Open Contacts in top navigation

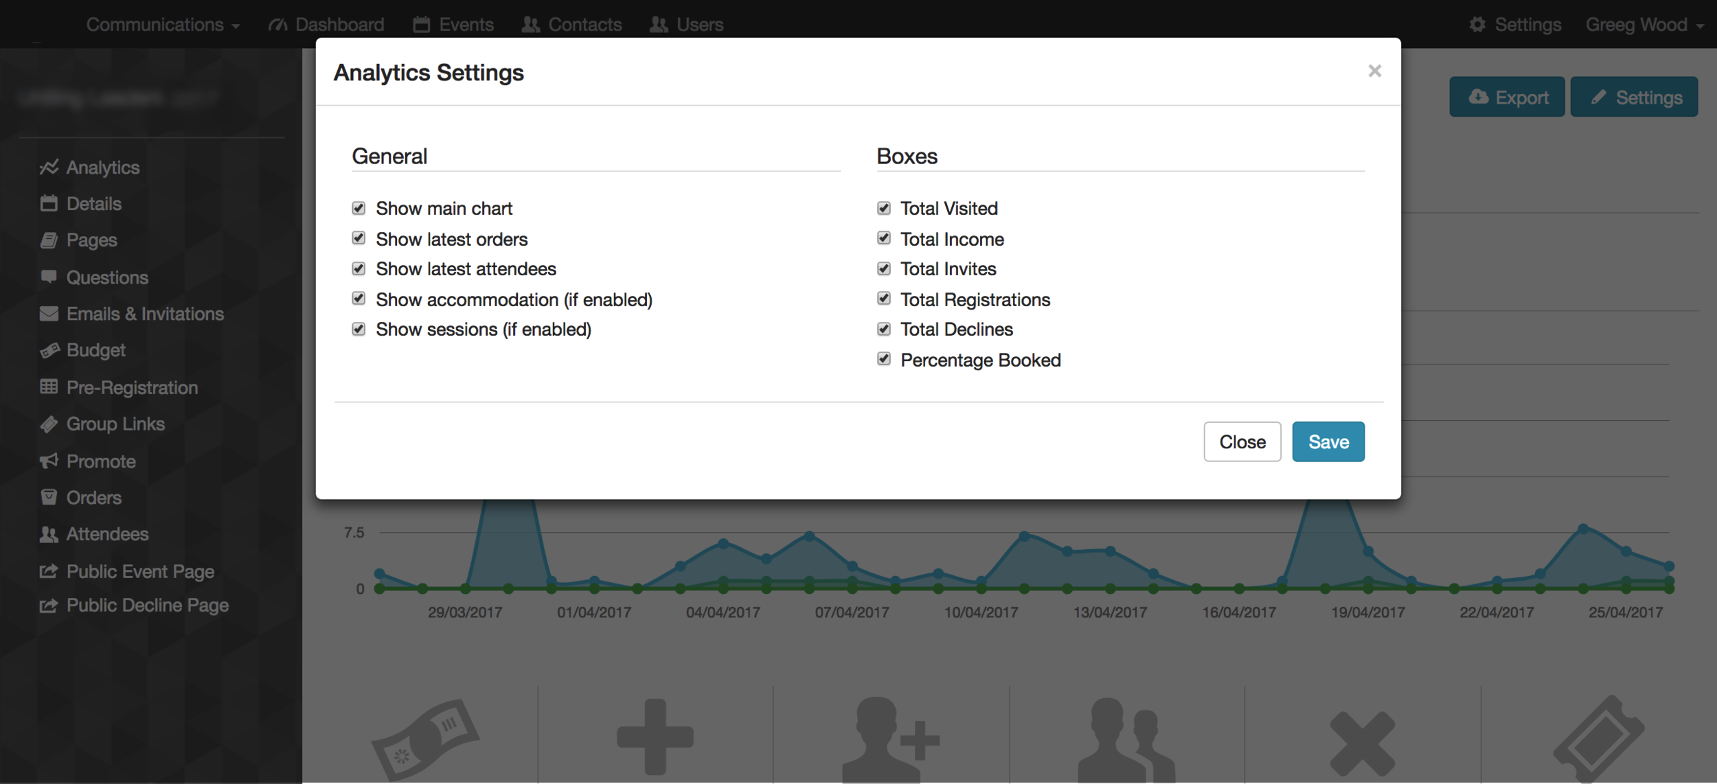(571, 25)
